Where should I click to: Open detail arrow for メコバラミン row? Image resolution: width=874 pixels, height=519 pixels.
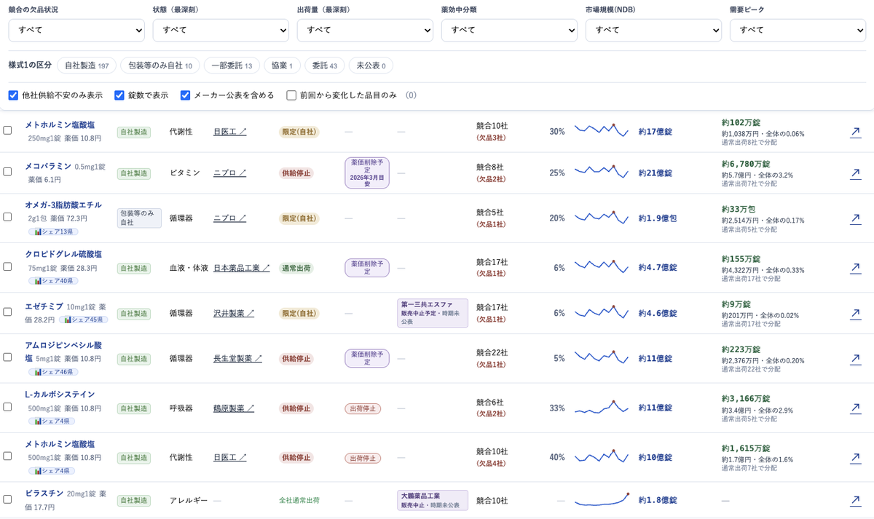pos(855,173)
